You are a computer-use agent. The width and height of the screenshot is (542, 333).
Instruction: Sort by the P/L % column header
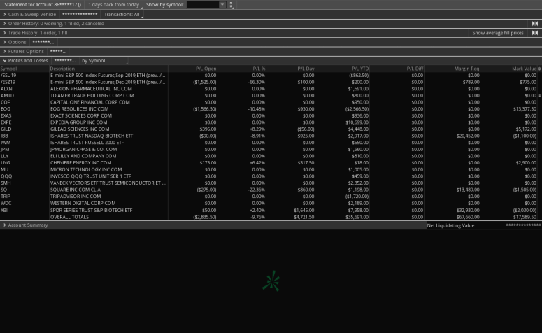(x=259, y=69)
